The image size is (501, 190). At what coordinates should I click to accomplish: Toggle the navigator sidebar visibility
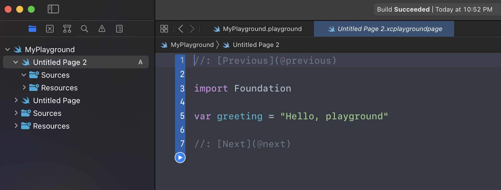(x=53, y=9)
